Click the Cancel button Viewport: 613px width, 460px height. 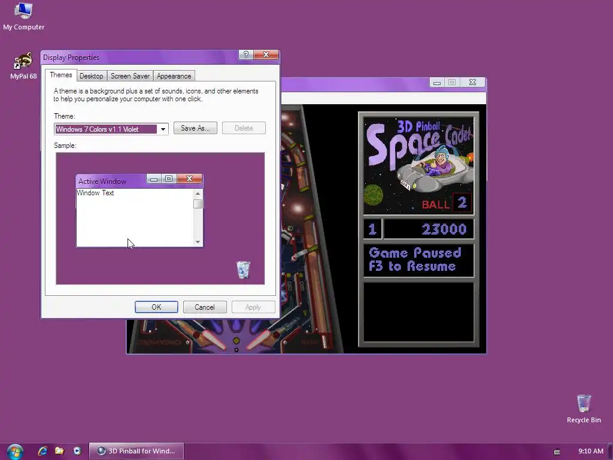205,307
